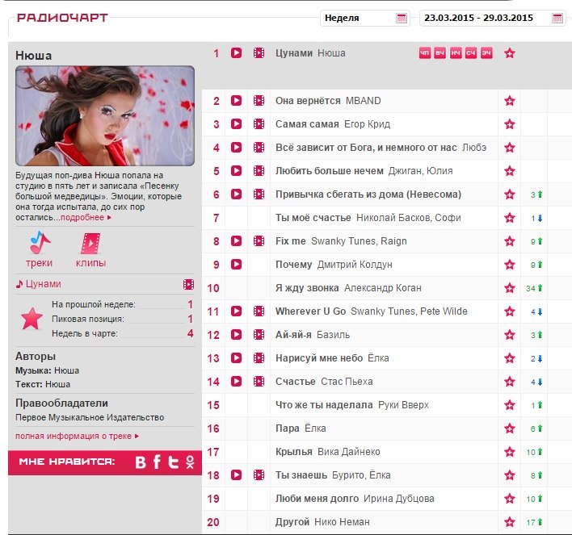Mark Другой by Нико Неман as favorite
572x535 pixels.
coord(509,522)
